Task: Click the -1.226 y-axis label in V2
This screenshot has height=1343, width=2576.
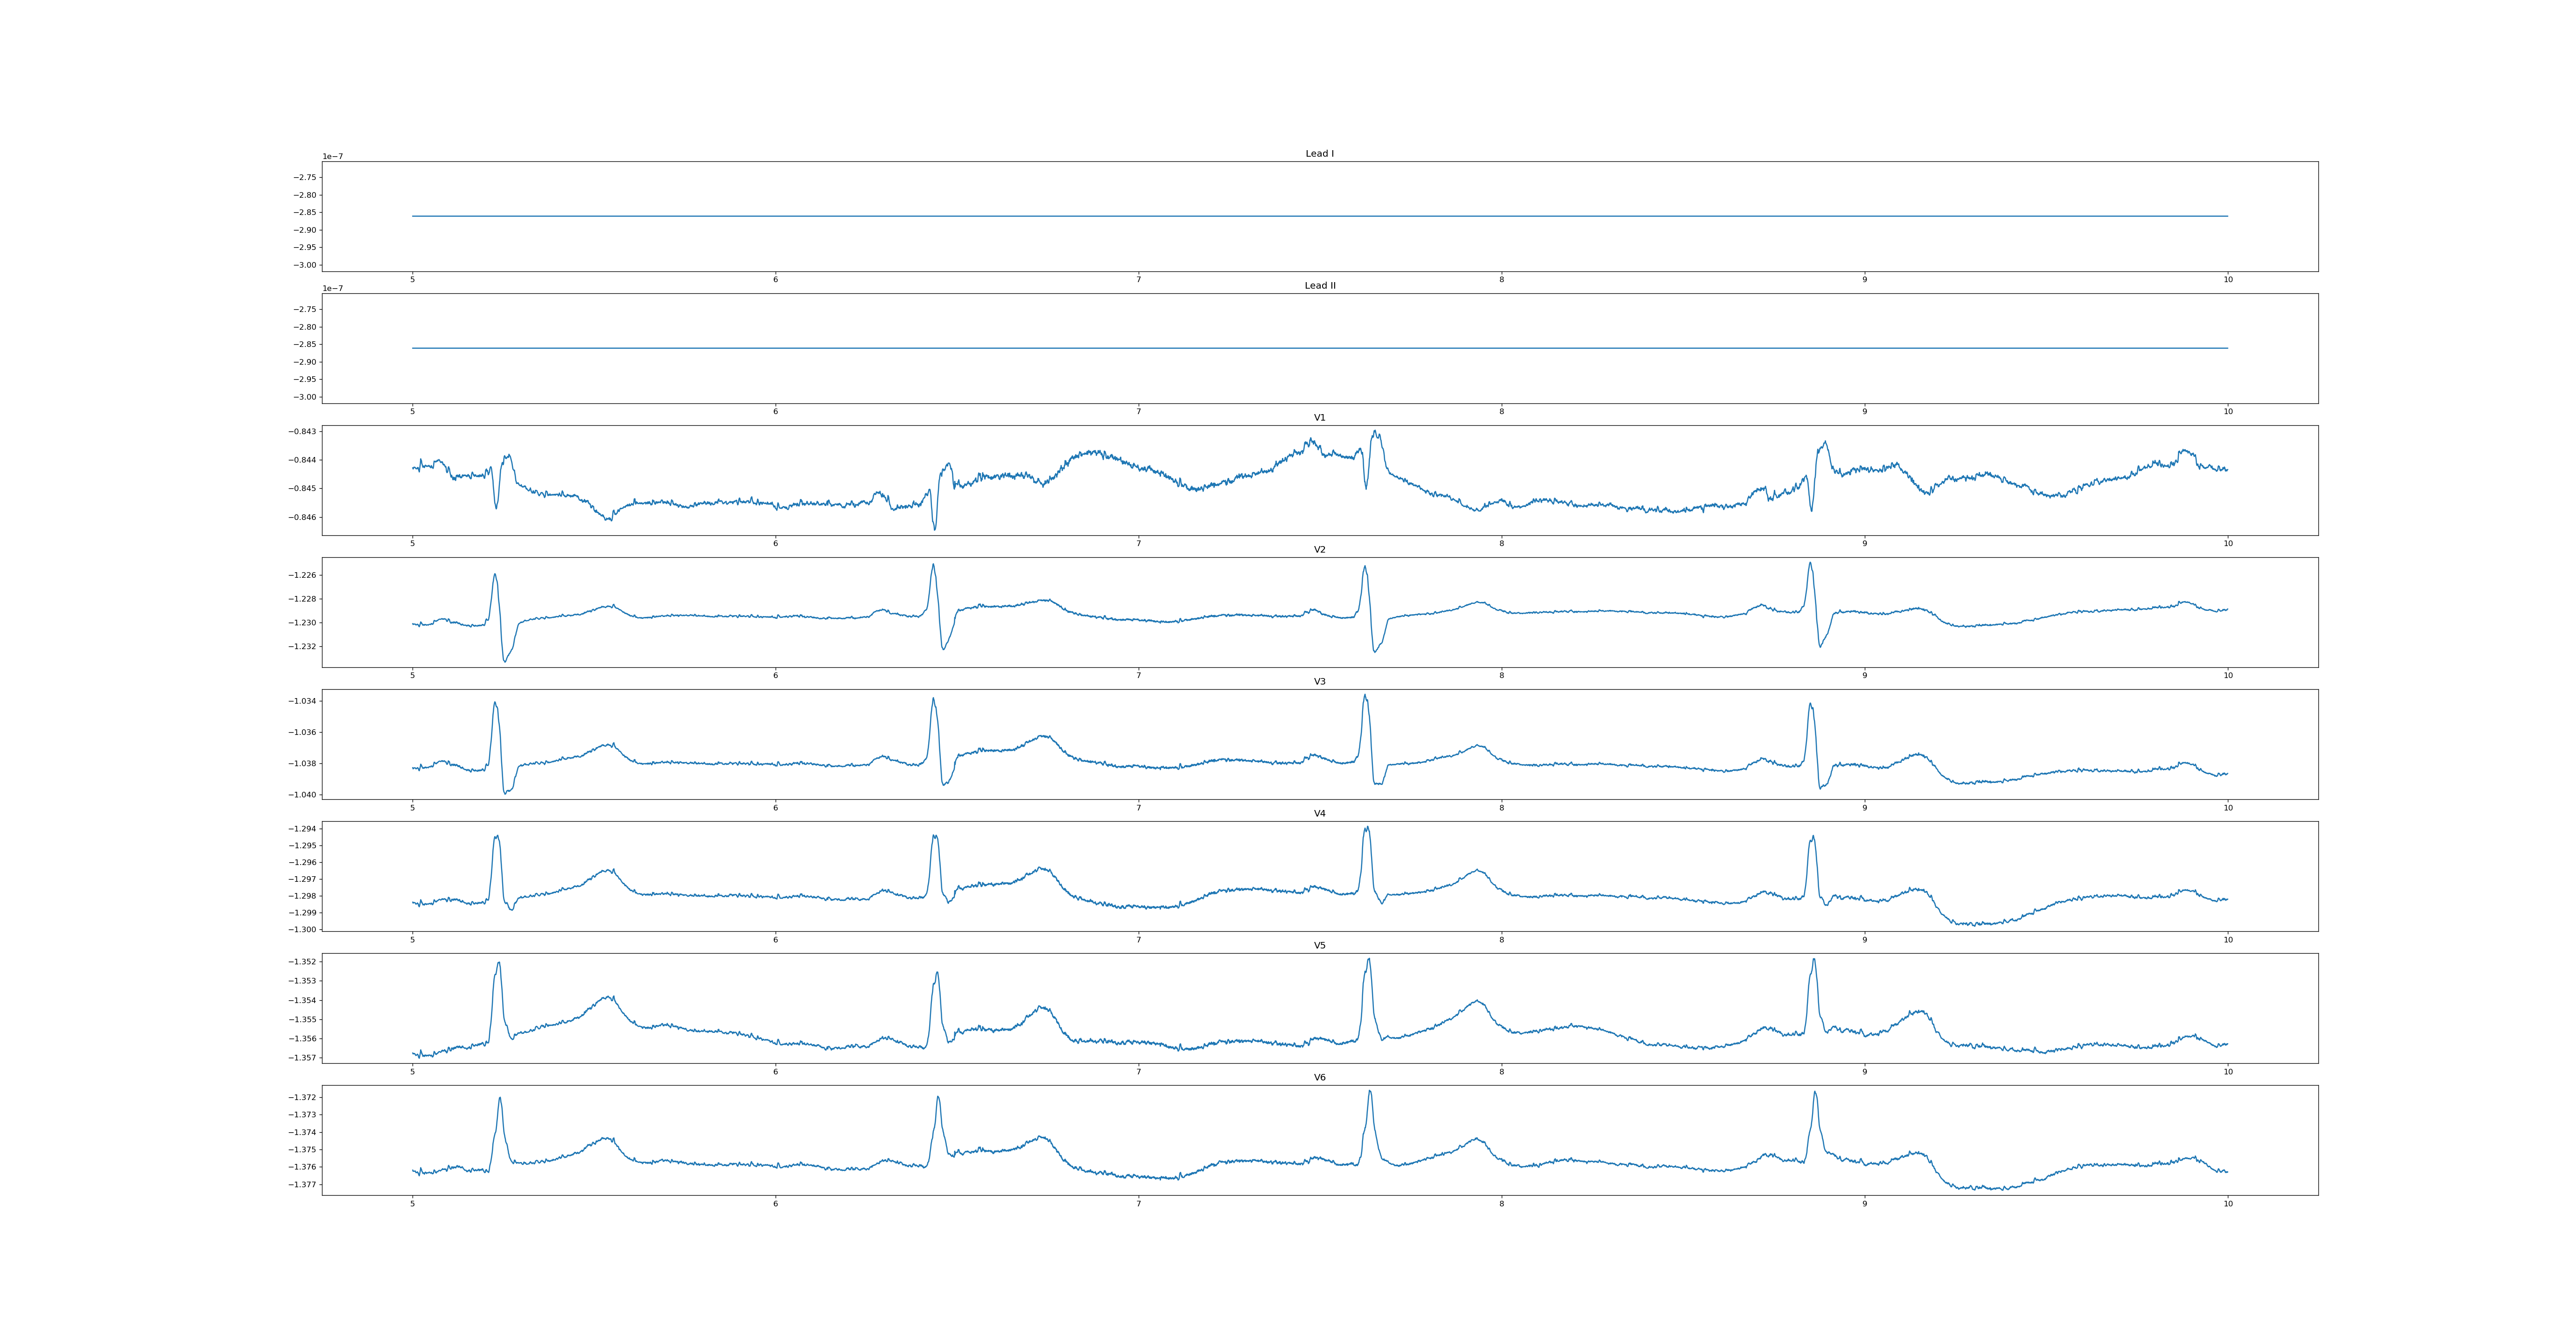Action: click(x=302, y=575)
